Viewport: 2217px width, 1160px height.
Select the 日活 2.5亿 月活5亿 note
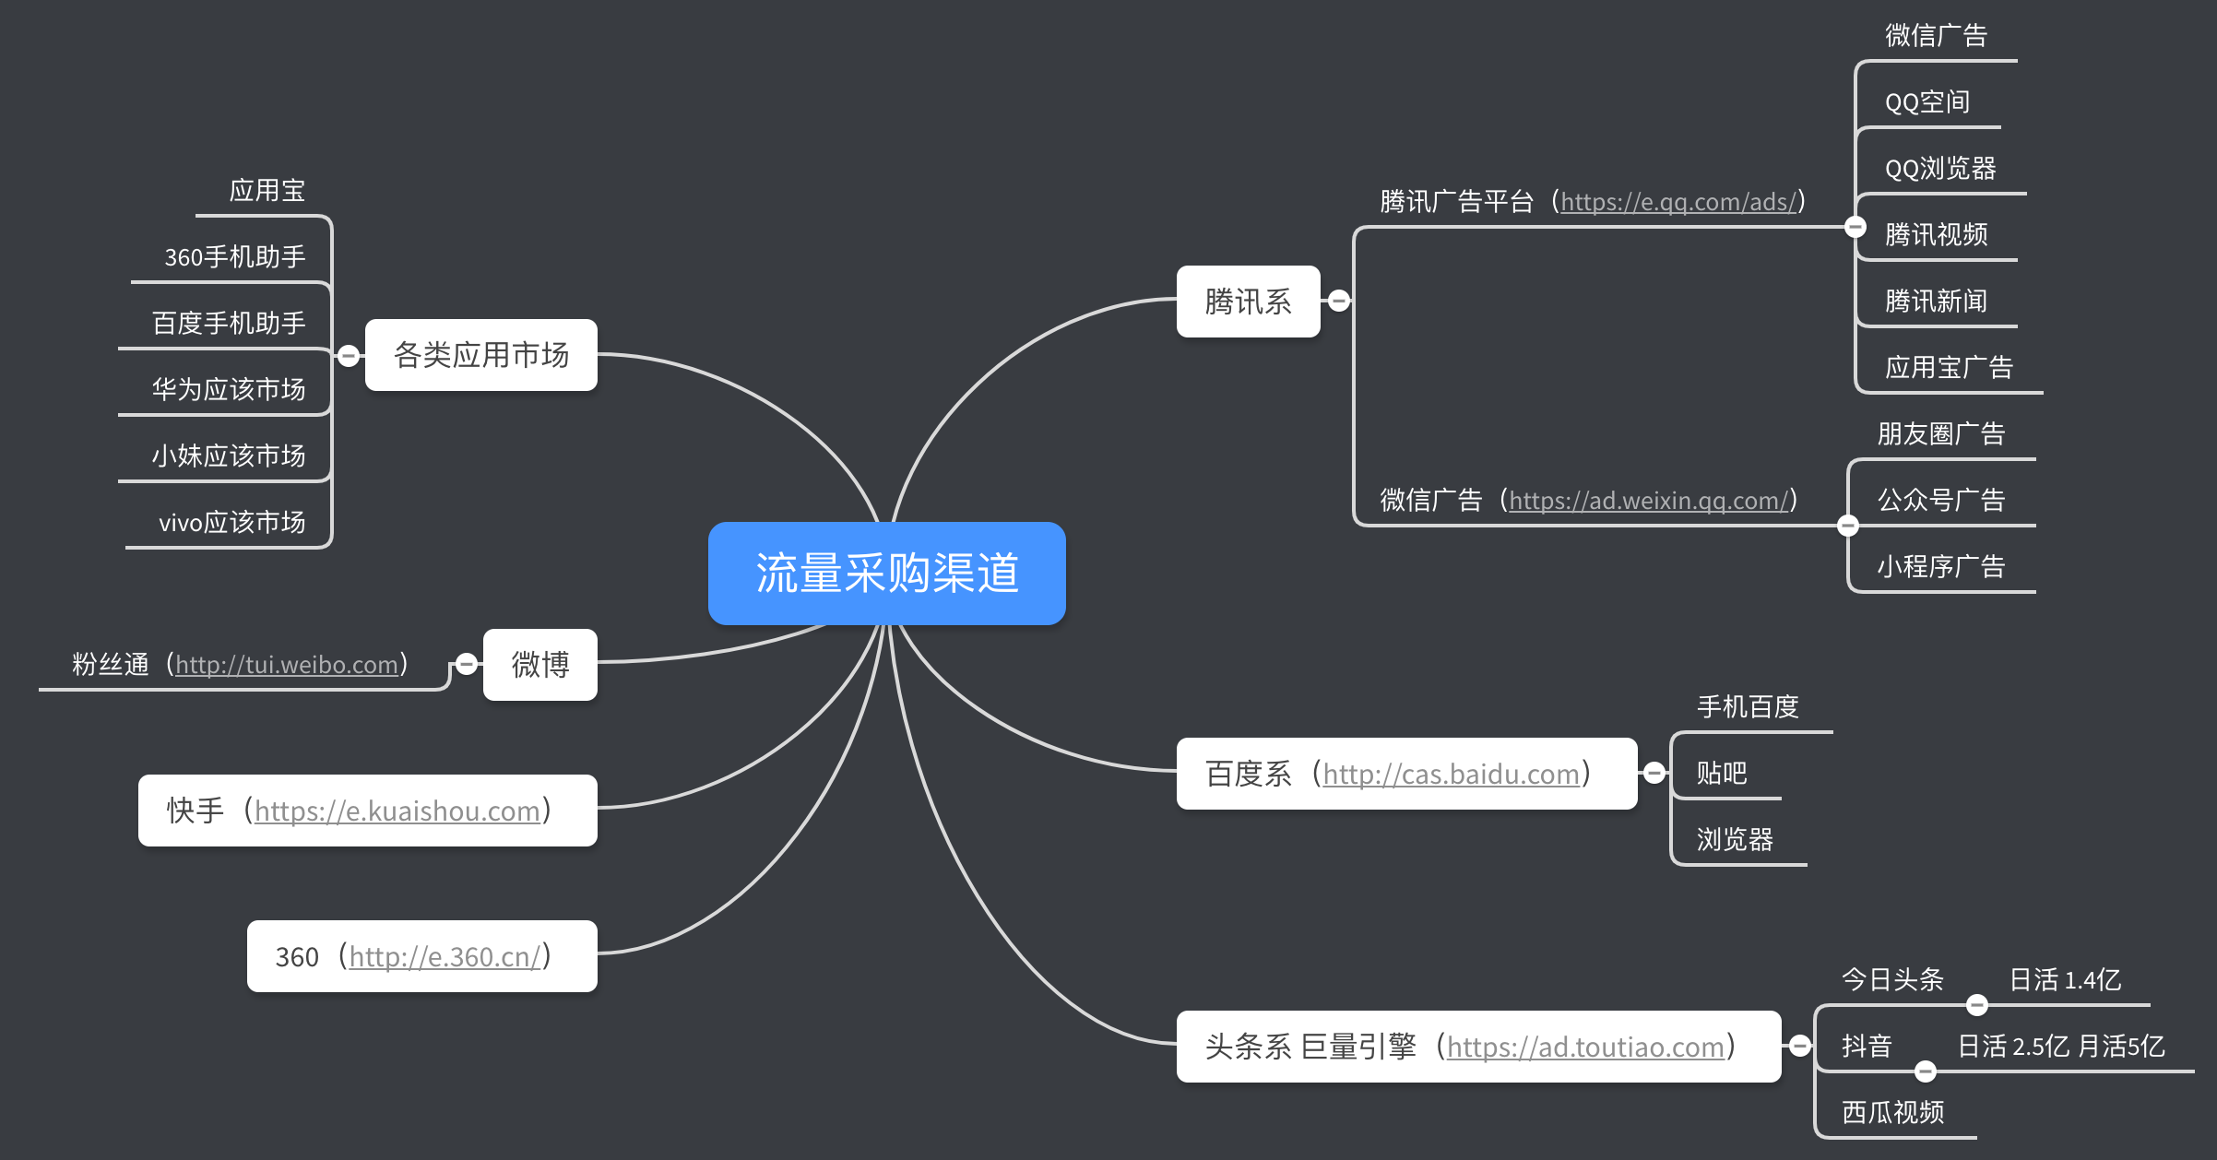(x=2061, y=1047)
